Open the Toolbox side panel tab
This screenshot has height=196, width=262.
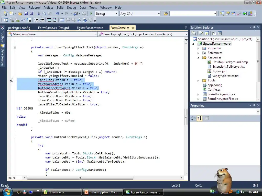(3, 34)
